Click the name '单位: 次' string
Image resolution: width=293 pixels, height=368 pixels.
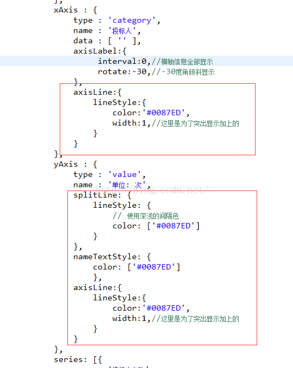pyautogui.click(x=126, y=185)
